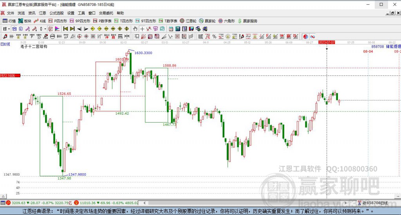Click the yellow diamond four-way arrow icon
Screen dimensions: 401x215
(x=126, y=29)
